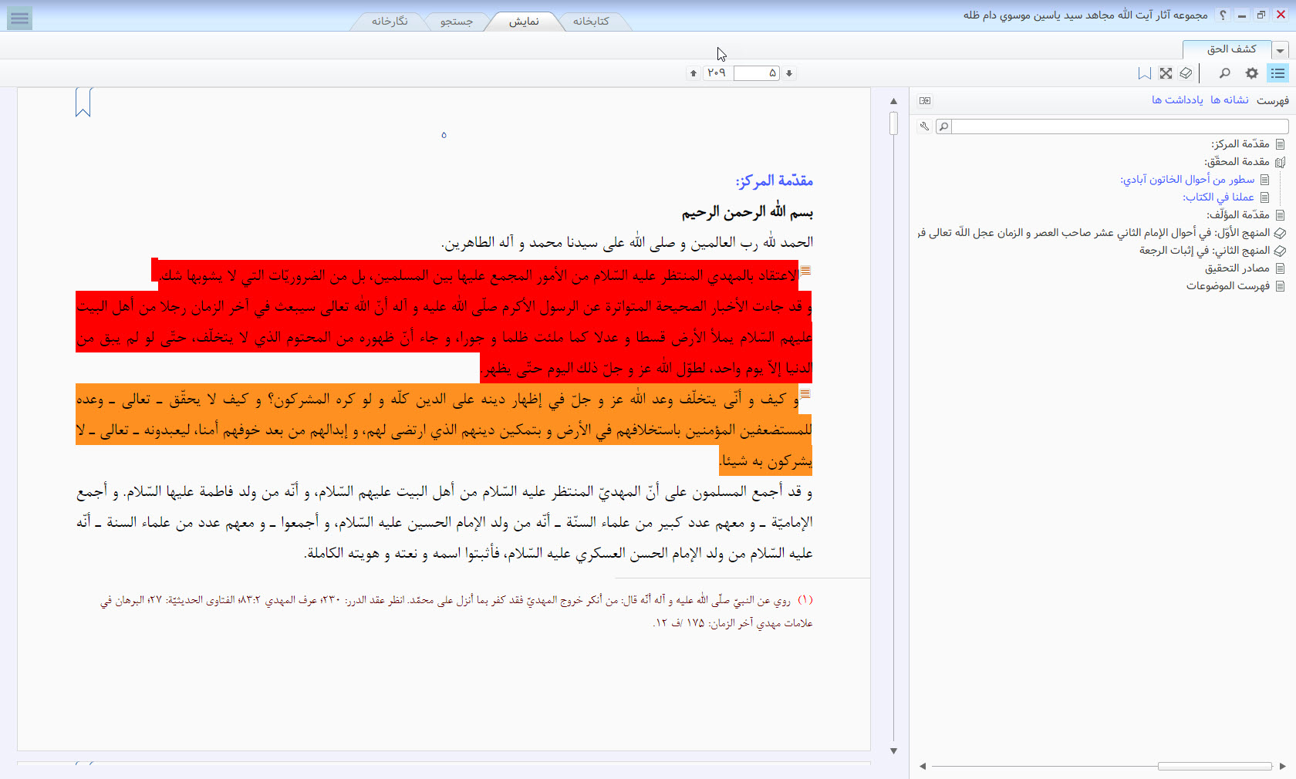Toggle the table of contents list panel
This screenshot has width=1296, height=779.
1278,73
